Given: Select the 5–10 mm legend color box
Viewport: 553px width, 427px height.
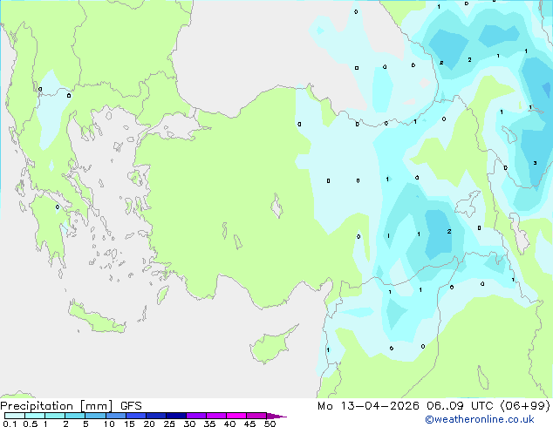Looking at the screenshot, I should click(x=95, y=416).
